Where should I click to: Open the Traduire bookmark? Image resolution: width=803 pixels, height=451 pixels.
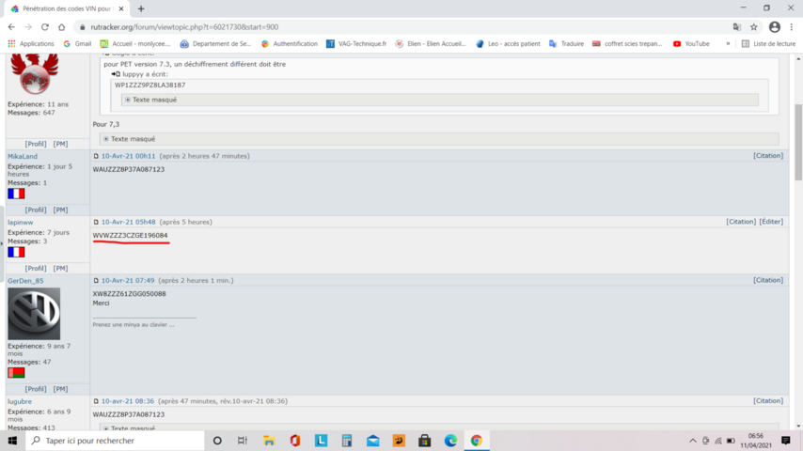[x=566, y=44]
